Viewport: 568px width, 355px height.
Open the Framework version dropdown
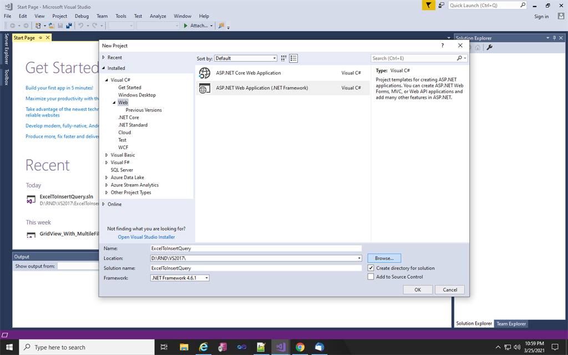click(x=180, y=278)
